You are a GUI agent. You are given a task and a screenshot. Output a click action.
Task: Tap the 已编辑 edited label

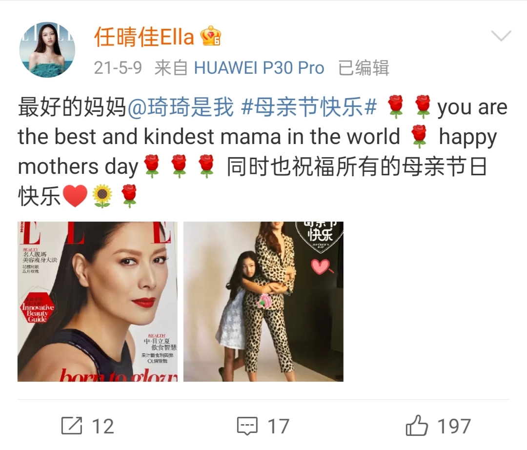coord(364,68)
